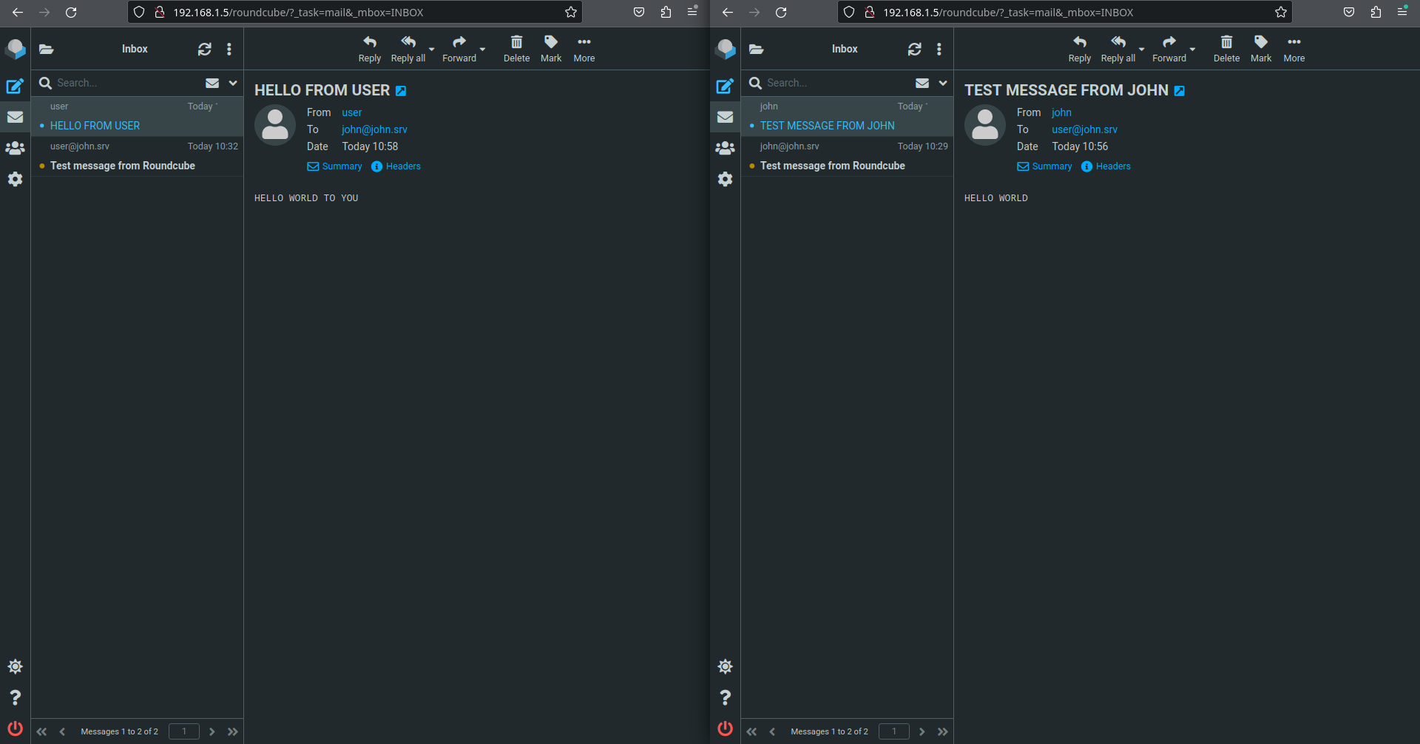Click Reply in the right window toolbar
Screen dimensions: 1420x744
(x=1080, y=49)
